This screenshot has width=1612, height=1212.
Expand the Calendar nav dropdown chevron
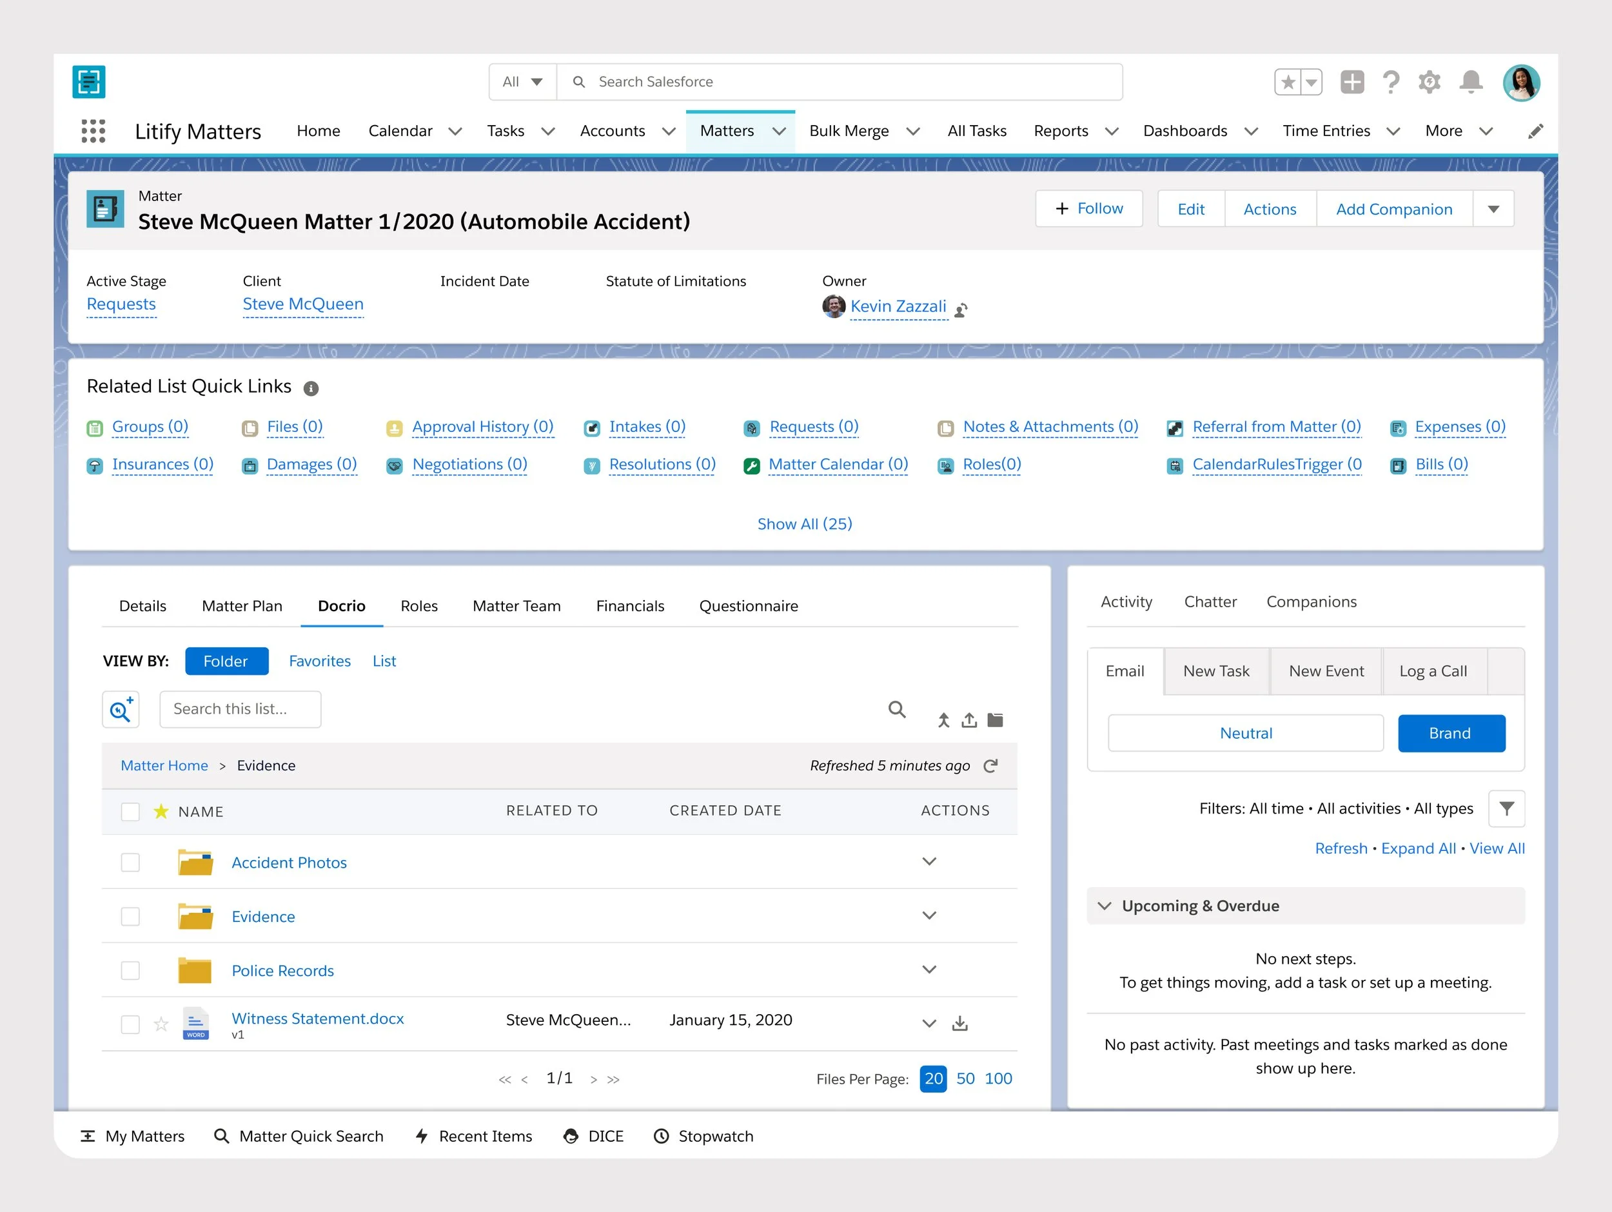tap(455, 131)
